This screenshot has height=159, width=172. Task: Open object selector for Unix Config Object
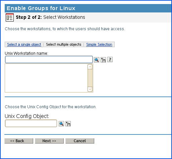pyautogui.click(x=61, y=124)
